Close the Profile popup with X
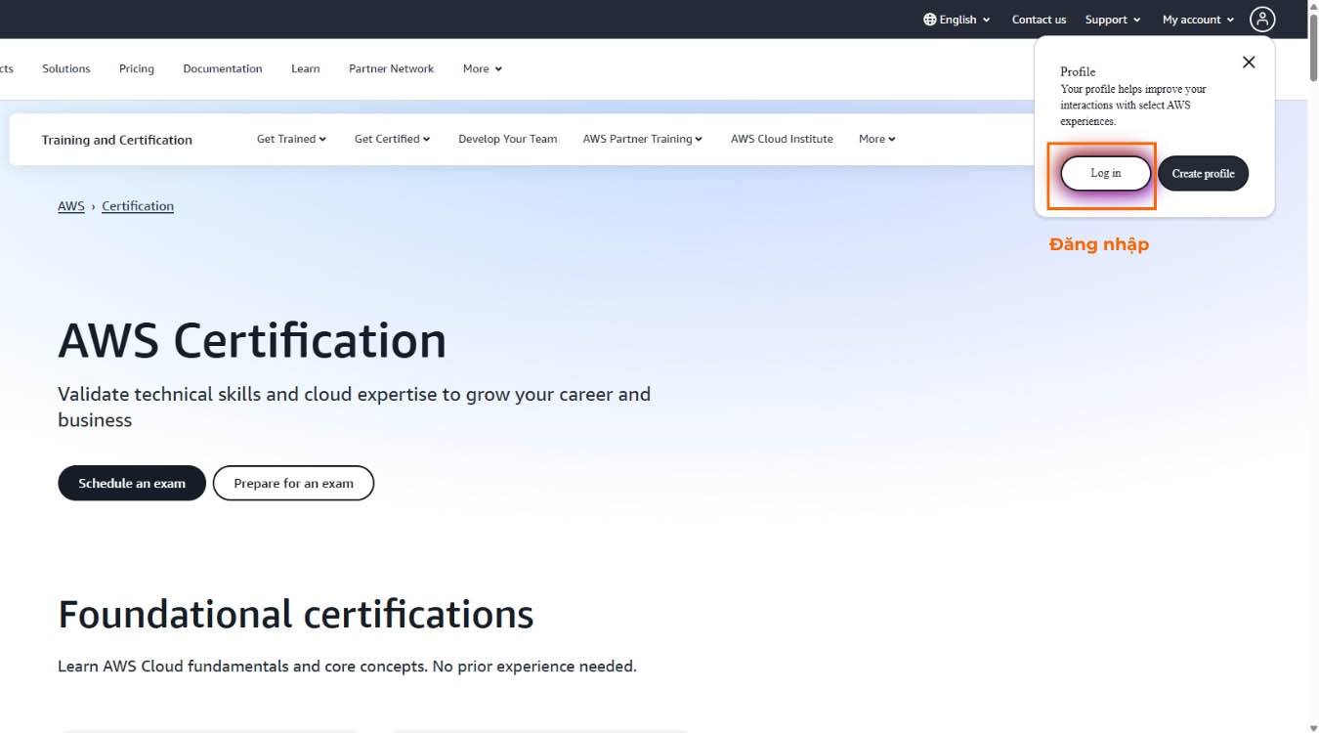The image size is (1319, 733). click(x=1249, y=62)
